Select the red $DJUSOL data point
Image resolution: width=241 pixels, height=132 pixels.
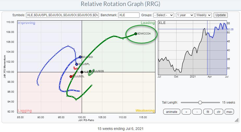71,76
